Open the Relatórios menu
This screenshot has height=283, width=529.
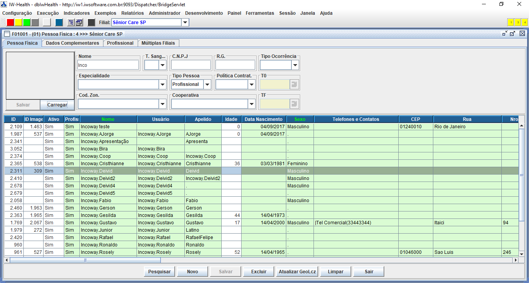coord(132,13)
